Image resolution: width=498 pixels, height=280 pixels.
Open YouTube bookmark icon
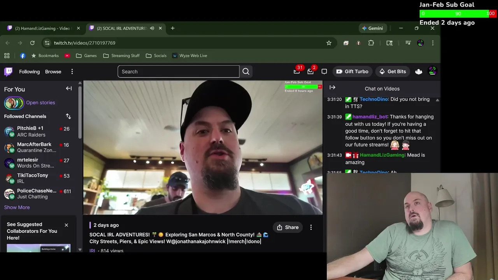pyautogui.click(x=67, y=56)
